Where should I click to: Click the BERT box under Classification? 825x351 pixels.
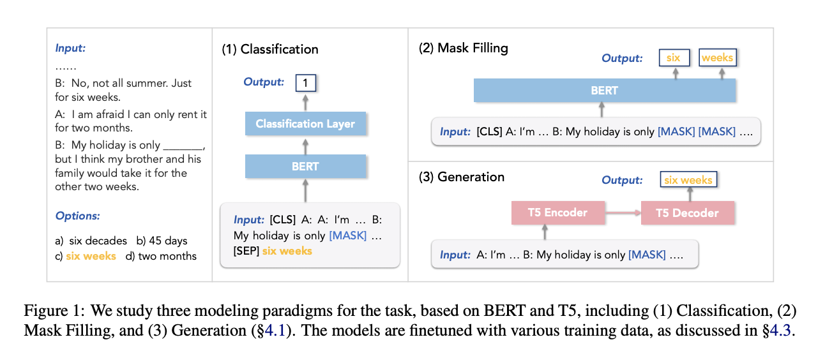[x=305, y=167]
